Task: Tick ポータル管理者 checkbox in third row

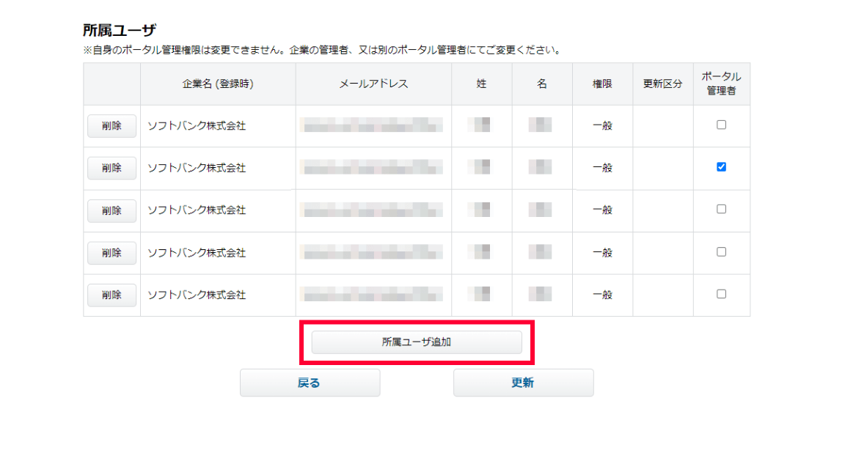Action: coord(721,209)
